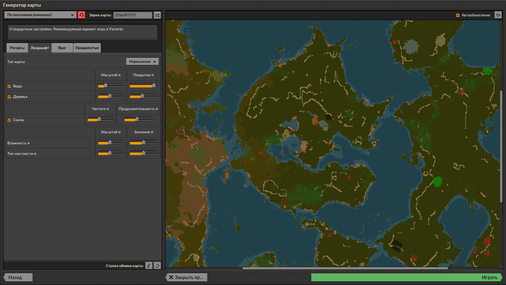Click the red reset preset icon
Screen dimensions: 506x285
click(81, 15)
